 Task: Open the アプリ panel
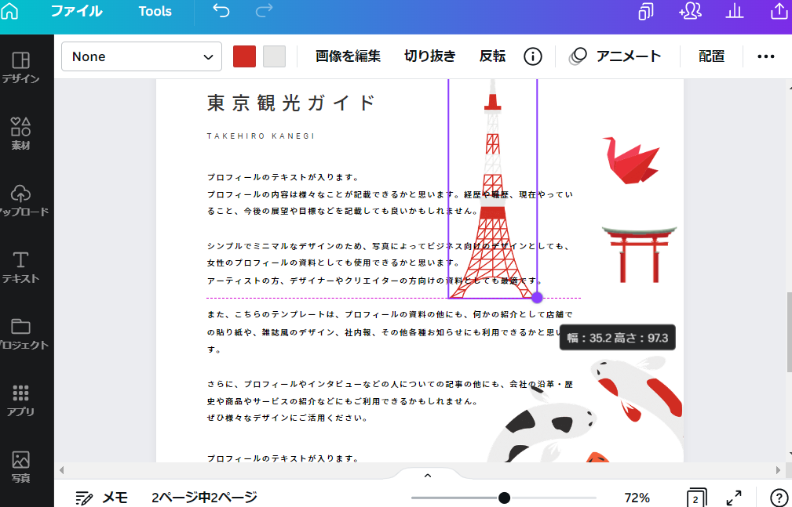tap(20, 400)
